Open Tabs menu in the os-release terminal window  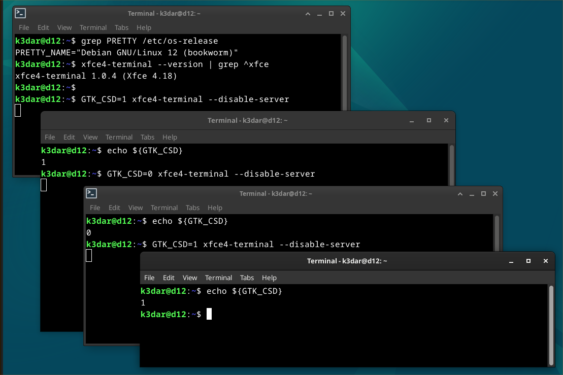(121, 27)
